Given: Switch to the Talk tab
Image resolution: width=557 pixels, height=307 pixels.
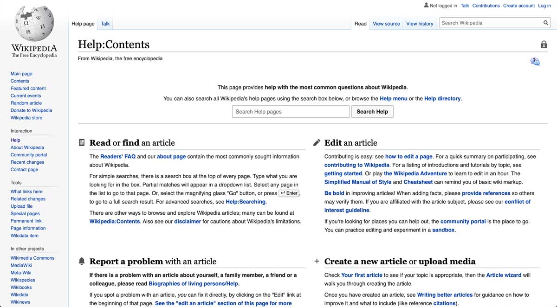Looking at the screenshot, I should [105, 23].
